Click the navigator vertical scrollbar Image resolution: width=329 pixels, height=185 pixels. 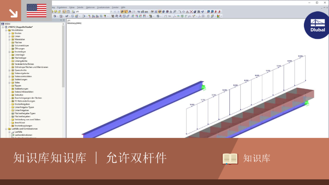click(x=63, y=57)
